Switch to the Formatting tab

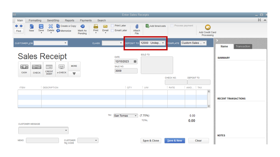35,20
